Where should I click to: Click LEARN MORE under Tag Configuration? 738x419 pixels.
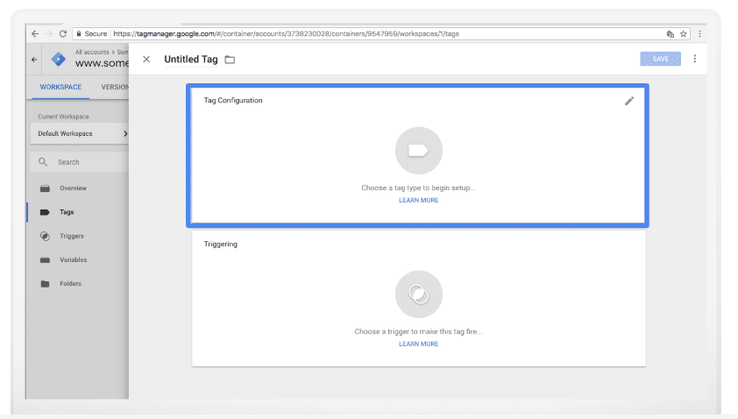418,201
